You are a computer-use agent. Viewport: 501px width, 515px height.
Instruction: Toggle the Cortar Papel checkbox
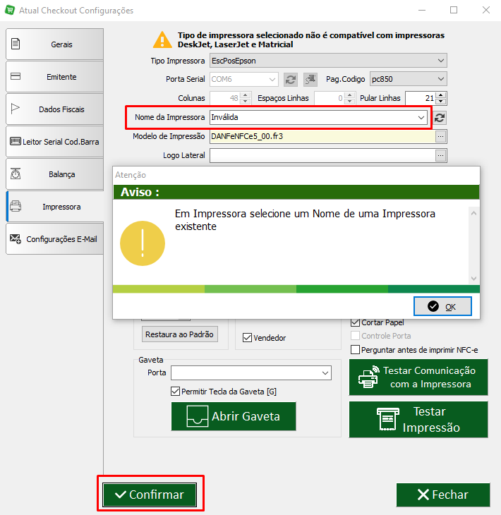[x=355, y=322]
